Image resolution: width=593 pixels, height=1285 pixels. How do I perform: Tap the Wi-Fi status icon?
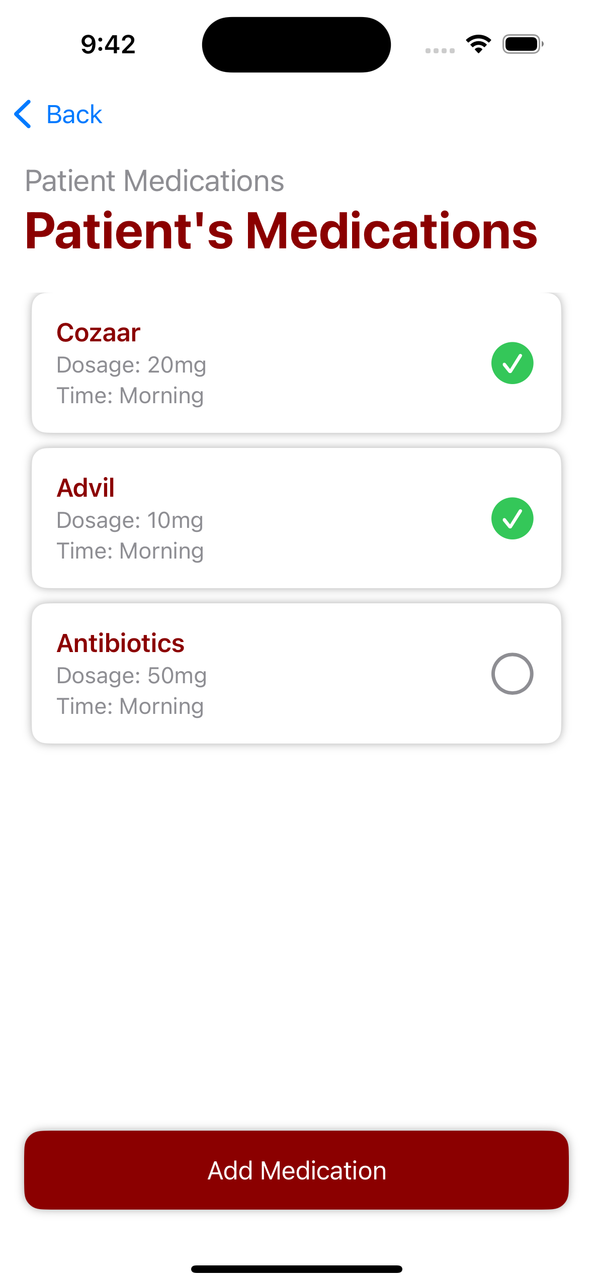coord(478,44)
